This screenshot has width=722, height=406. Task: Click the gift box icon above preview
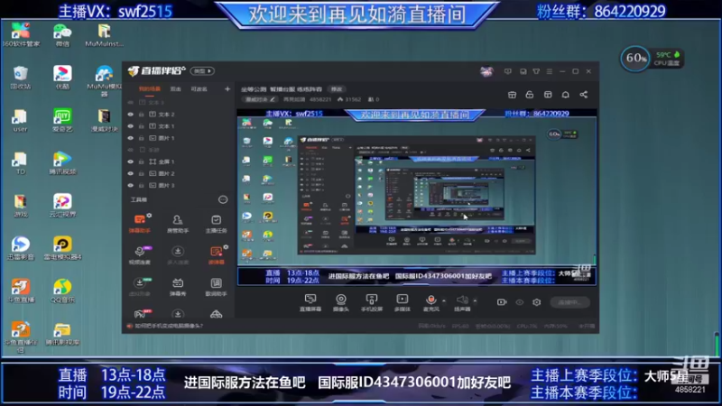[x=512, y=95]
